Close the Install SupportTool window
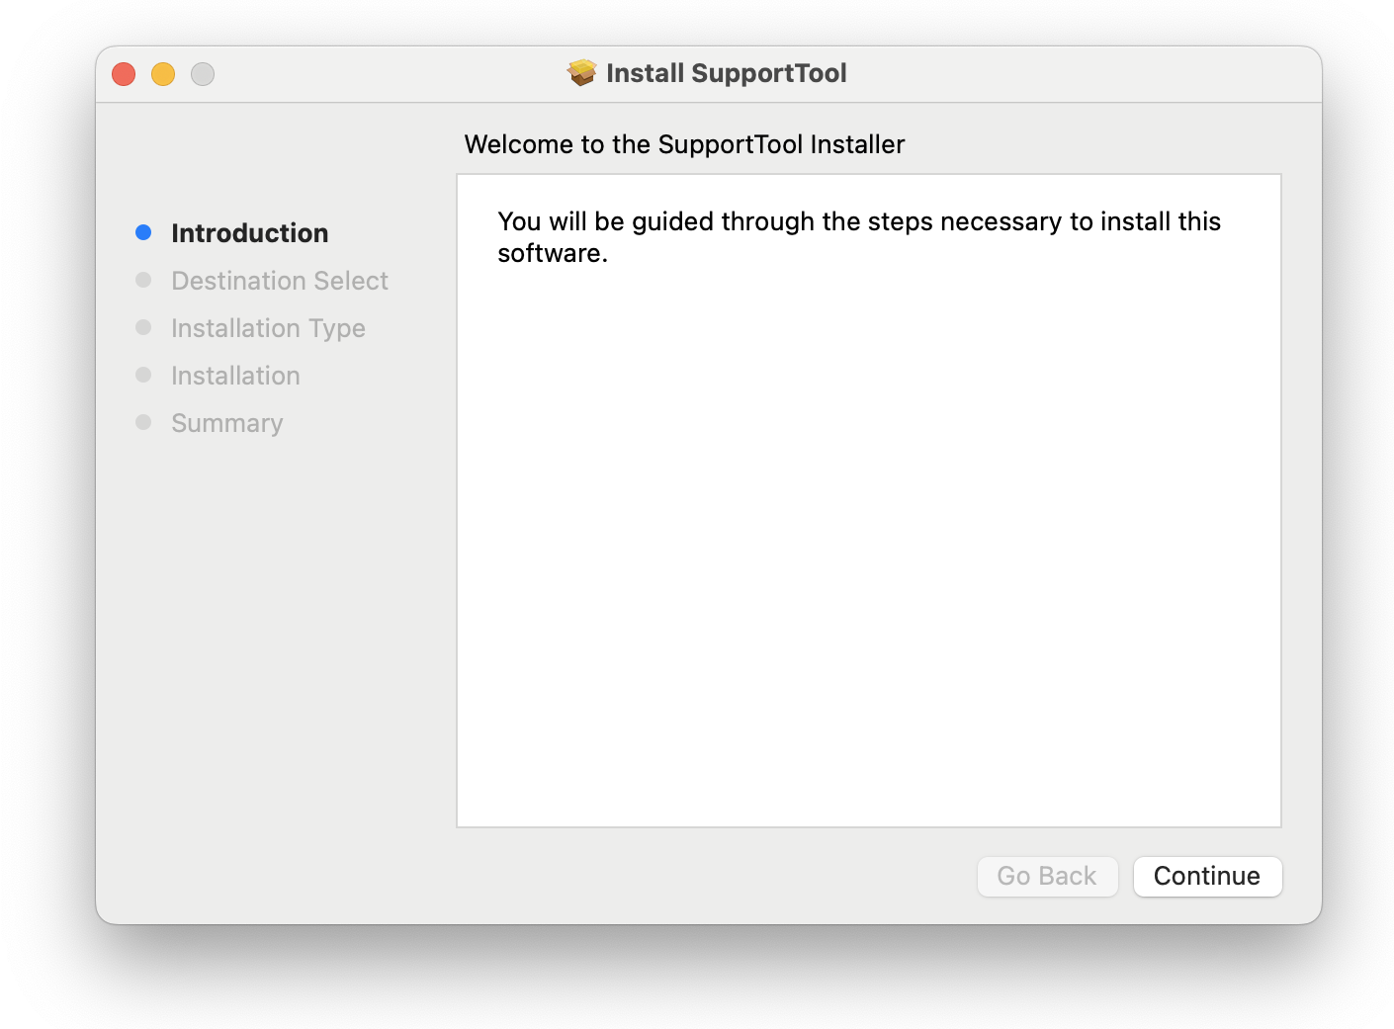This screenshot has height=1029, width=1394. pyautogui.click(x=124, y=74)
